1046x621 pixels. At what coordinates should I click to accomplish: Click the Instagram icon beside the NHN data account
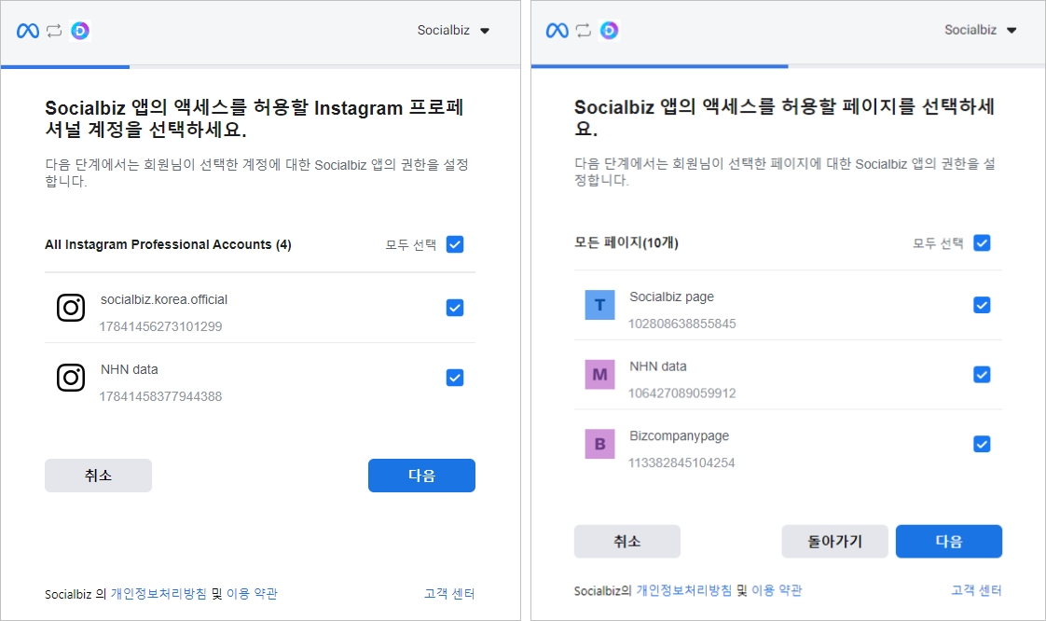click(71, 378)
